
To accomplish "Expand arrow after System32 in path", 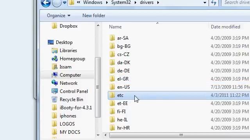I will tap(136, 3).
